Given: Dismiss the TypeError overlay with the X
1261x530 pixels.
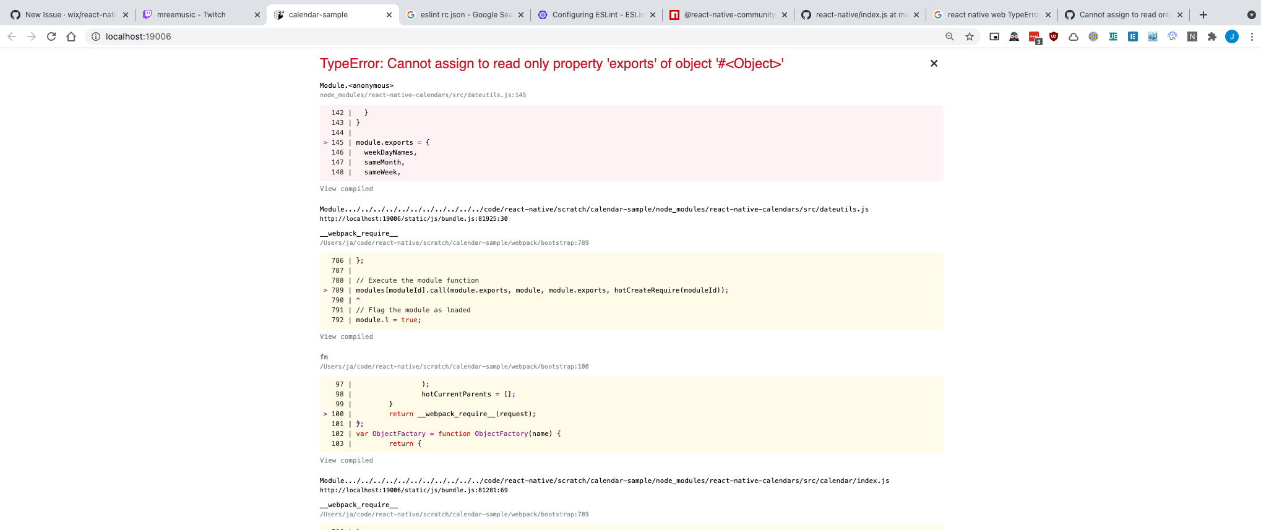Looking at the screenshot, I should [934, 63].
